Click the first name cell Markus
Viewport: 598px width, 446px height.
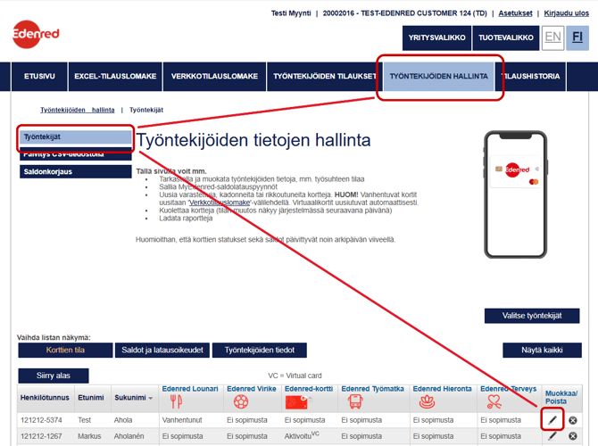89,436
